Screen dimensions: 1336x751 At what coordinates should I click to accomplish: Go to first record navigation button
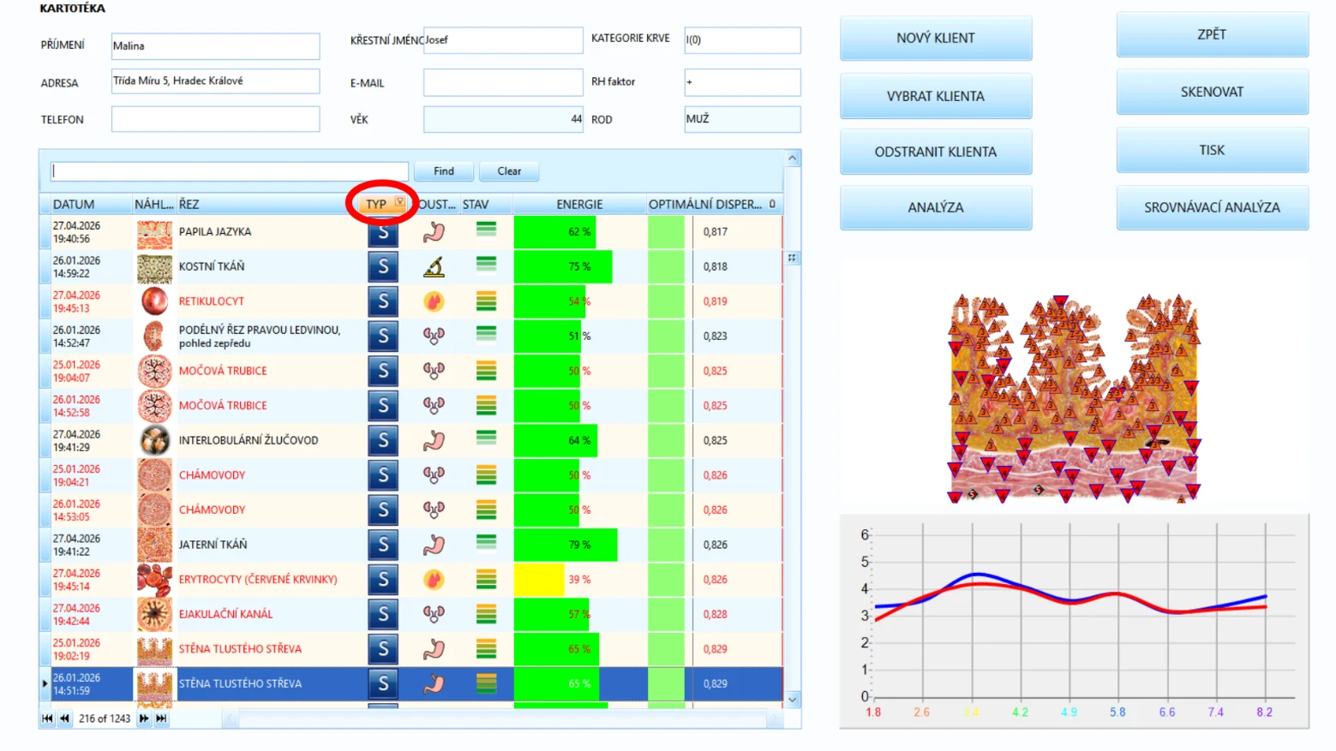pyautogui.click(x=47, y=718)
